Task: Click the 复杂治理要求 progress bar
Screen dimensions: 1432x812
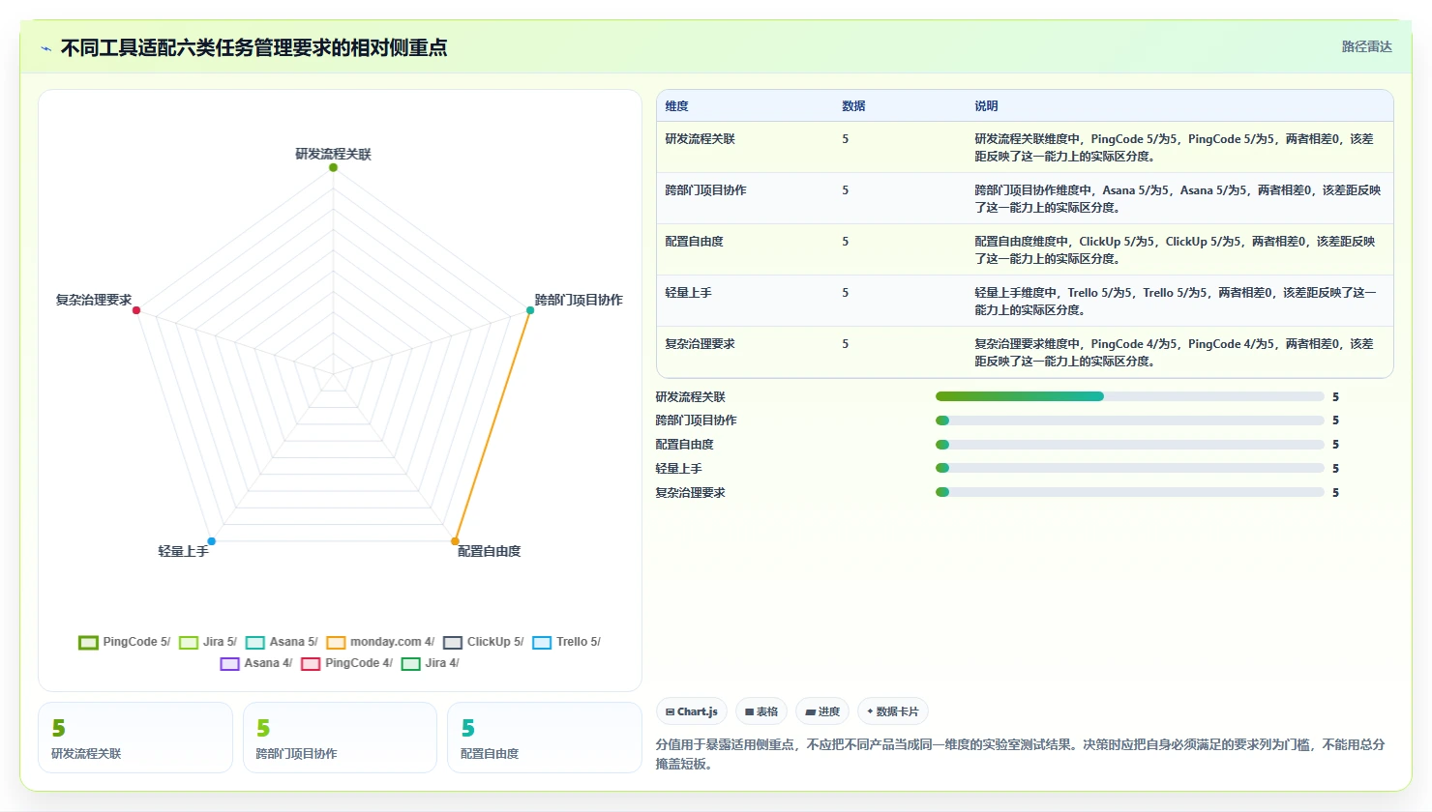Action: [x=1129, y=492]
